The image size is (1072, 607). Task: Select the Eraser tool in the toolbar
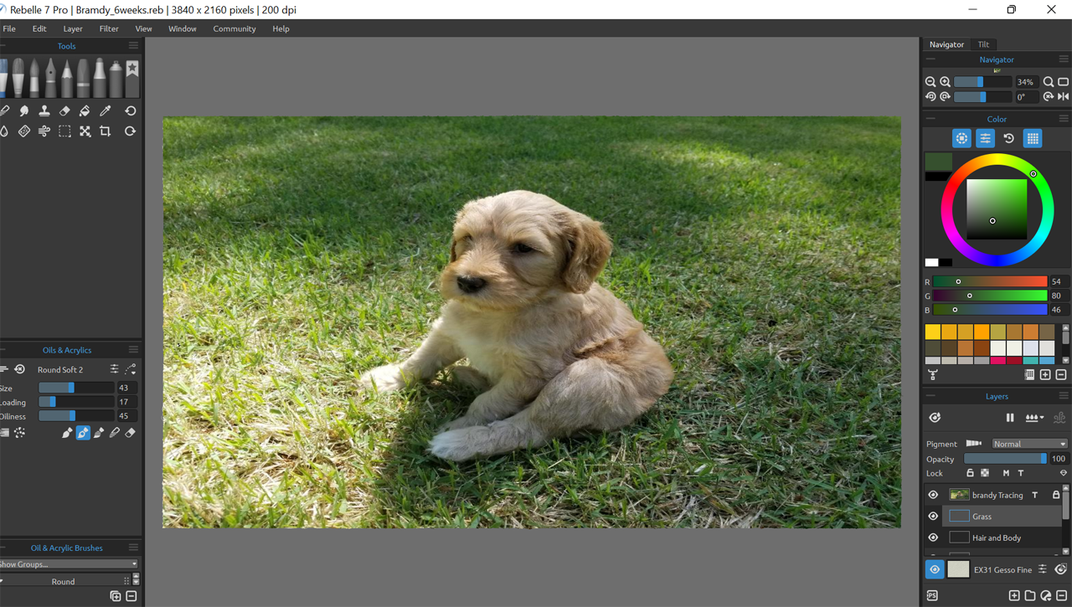(x=64, y=111)
